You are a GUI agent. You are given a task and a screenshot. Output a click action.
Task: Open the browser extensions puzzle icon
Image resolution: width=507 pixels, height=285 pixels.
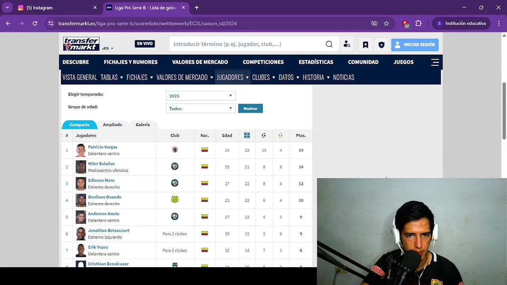(419, 23)
